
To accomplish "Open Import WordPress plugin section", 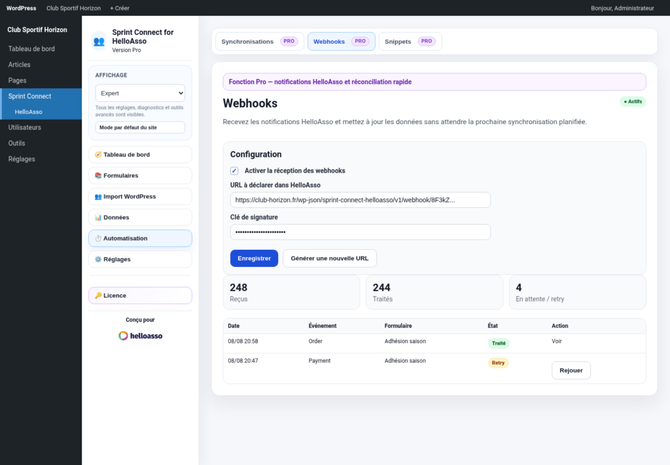I will coord(140,196).
